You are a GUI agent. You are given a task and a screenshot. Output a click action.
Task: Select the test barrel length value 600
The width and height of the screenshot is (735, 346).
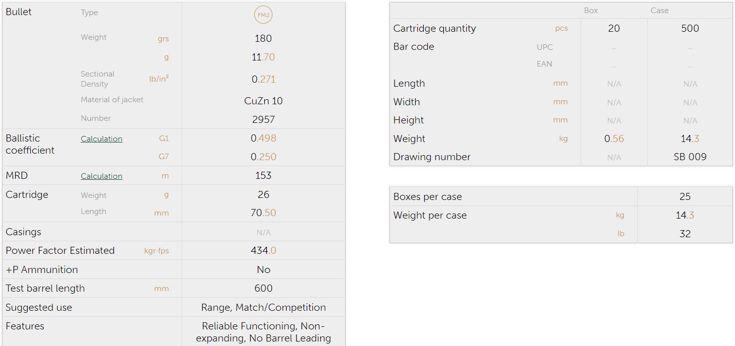[263, 289]
